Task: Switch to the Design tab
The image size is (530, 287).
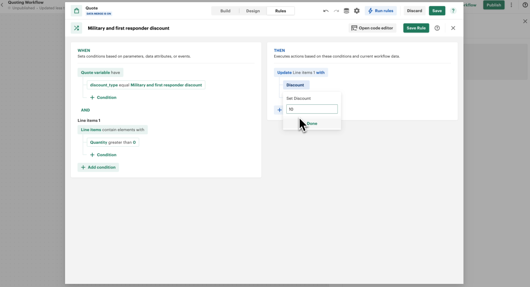Action: click(253, 11)
